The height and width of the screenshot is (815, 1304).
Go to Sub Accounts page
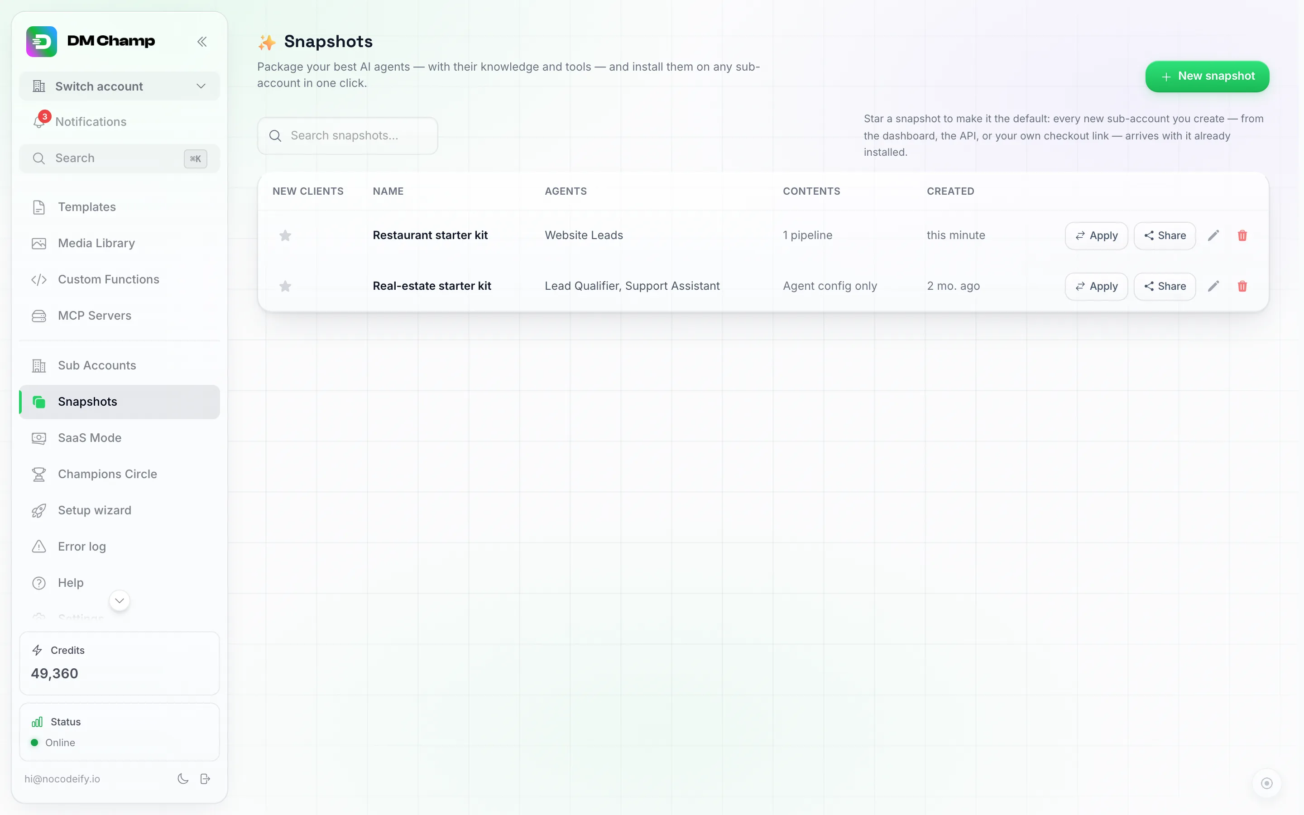(119, 365)
